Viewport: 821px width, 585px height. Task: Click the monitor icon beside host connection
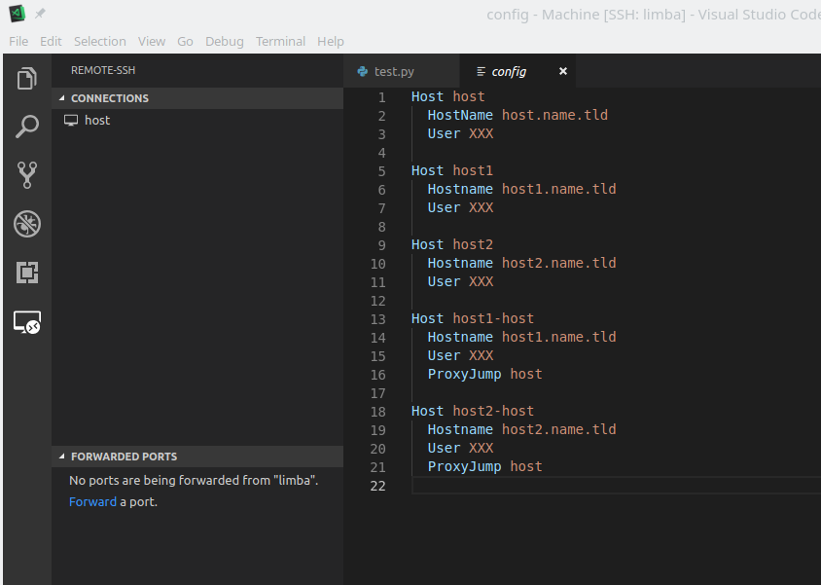pos(71,121)
